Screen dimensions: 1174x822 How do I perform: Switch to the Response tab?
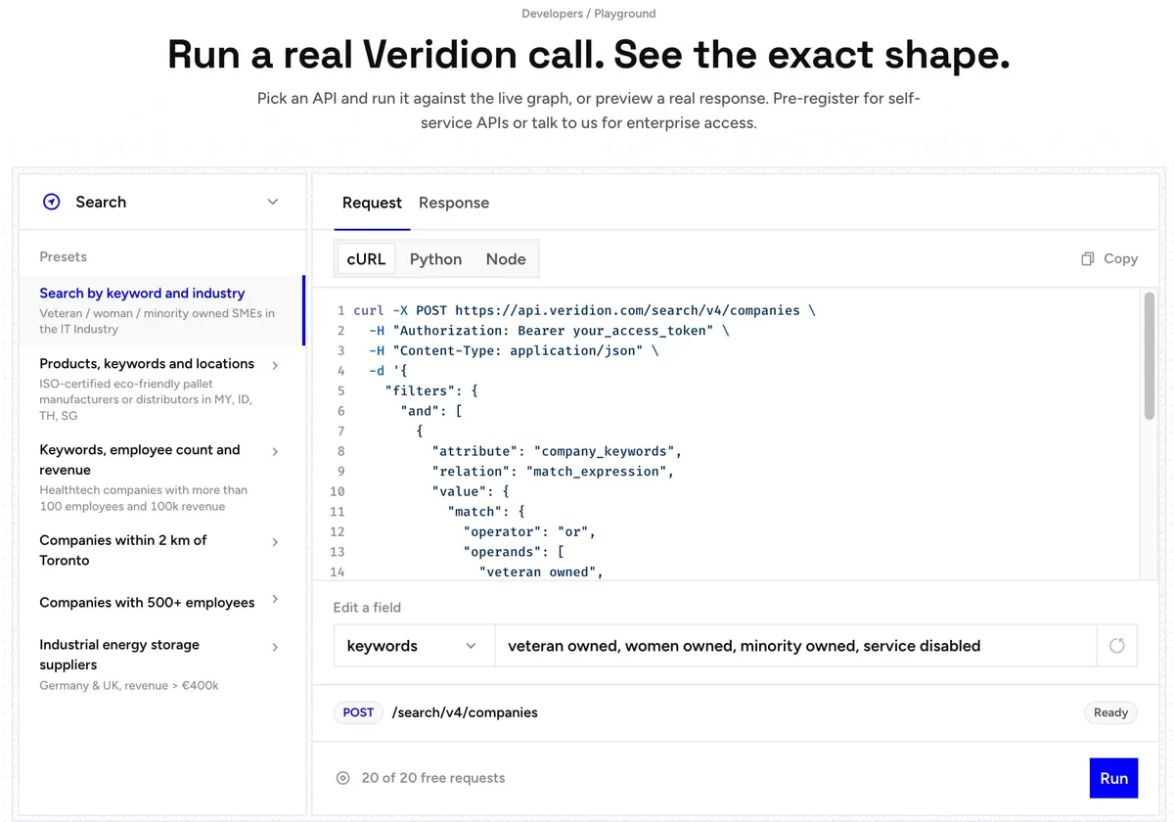(454, 203)
